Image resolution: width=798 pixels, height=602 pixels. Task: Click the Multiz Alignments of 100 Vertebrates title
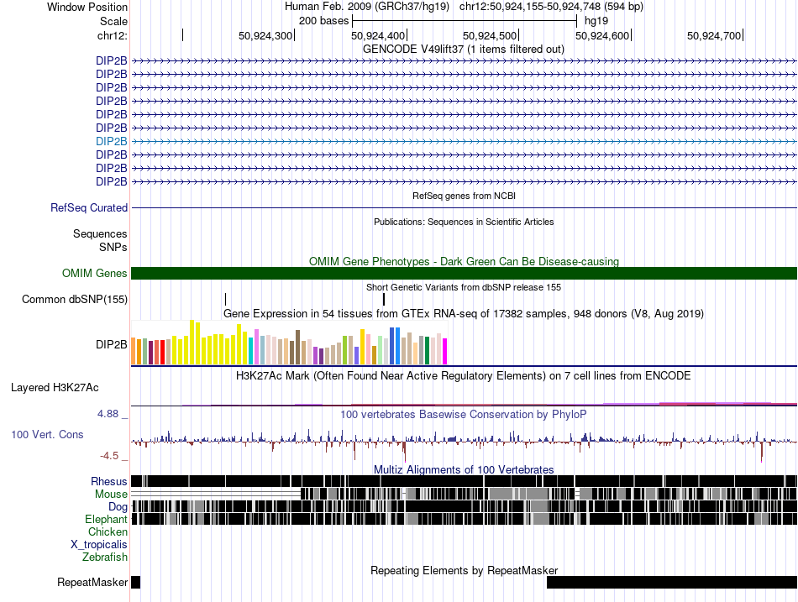[x=464, y=469]
